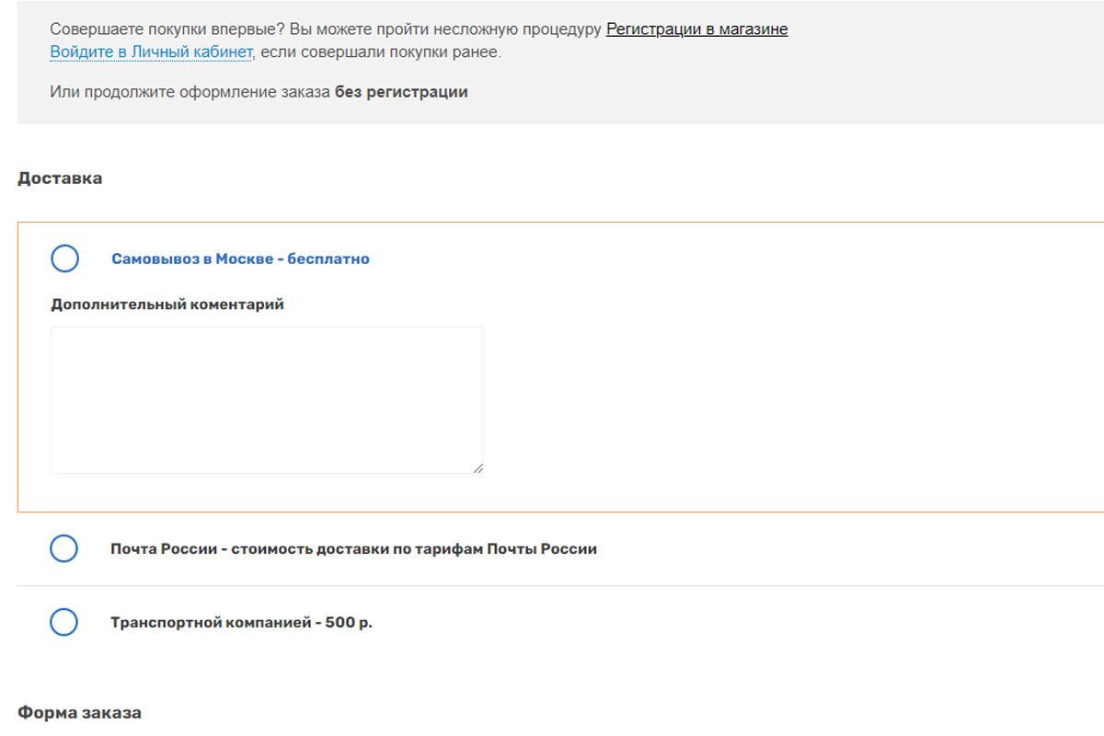
Task: Choose the Почта России radio button
Action: pyautogui.click(x=63, y=548)
